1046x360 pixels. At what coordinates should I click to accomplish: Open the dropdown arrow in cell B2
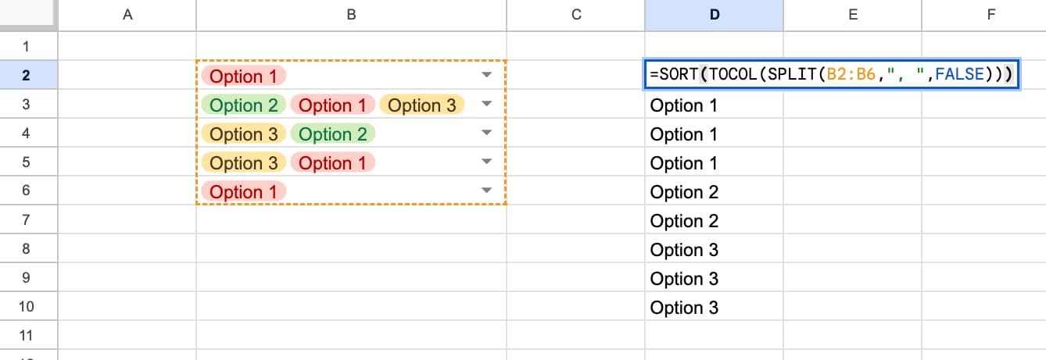[487, 76]
